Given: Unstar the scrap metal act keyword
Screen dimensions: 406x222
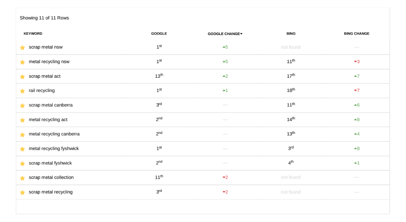Looking at the screenshot, I should click(23, 77).
